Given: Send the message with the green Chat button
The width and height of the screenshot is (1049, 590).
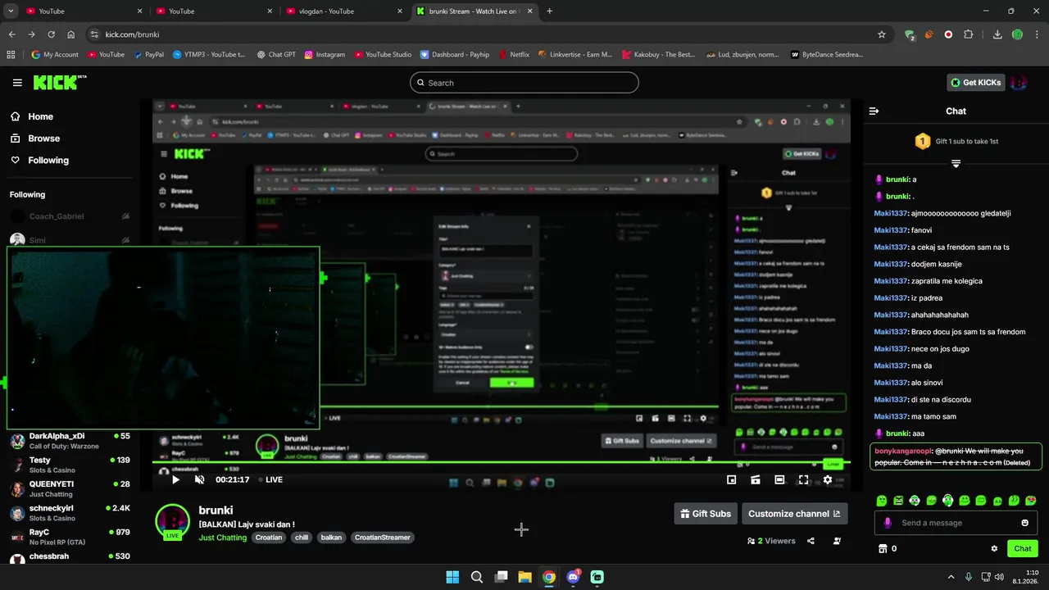Looking at the screenshot, I should coord(1022,548).
